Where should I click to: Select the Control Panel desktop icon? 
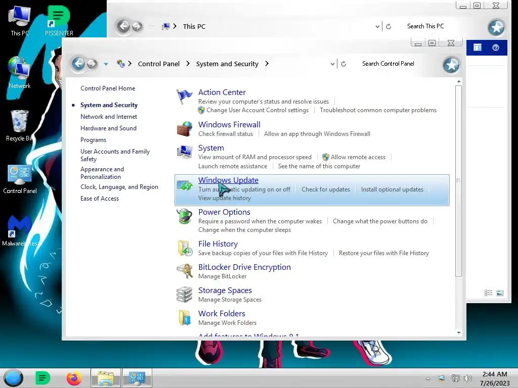coord(20,179)
